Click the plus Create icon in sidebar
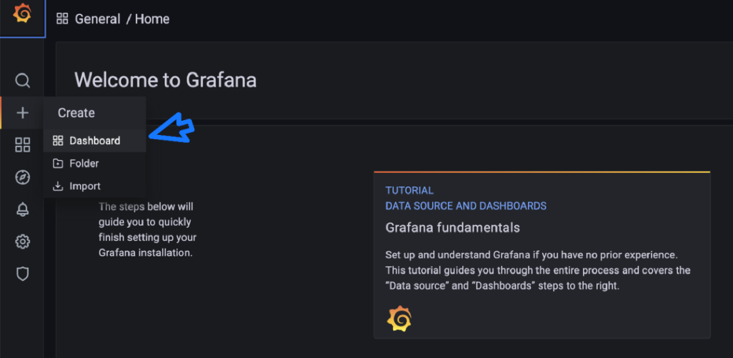The image size is (733, 358). (22, 113)
